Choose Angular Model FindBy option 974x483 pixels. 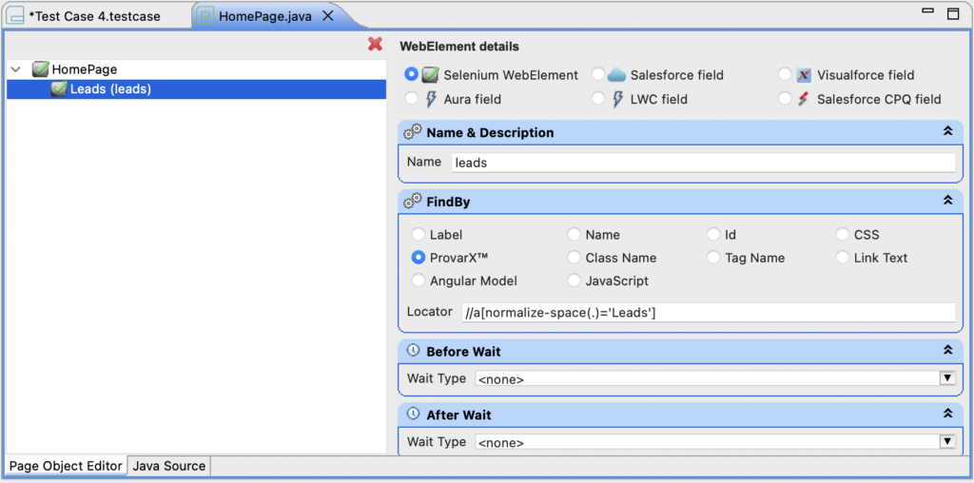419,280
